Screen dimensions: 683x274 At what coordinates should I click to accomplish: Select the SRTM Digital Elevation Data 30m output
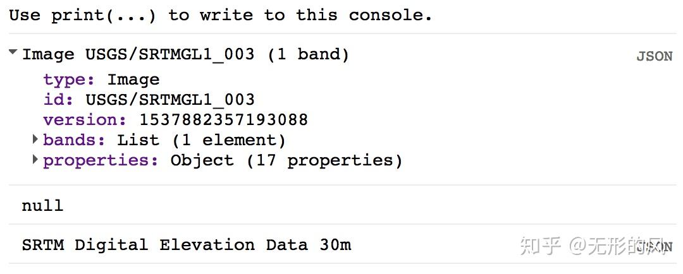(x=187, y=245)
